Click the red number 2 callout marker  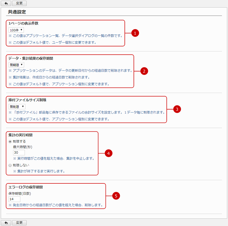(x=144, y=71)
